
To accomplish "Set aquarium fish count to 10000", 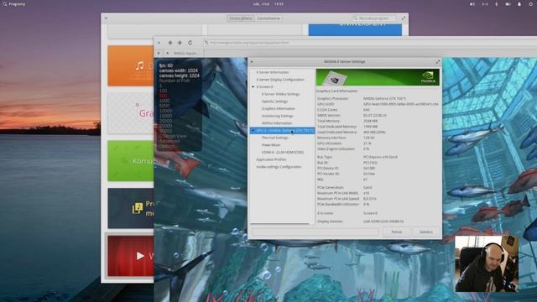I will (x=165, y=111).
